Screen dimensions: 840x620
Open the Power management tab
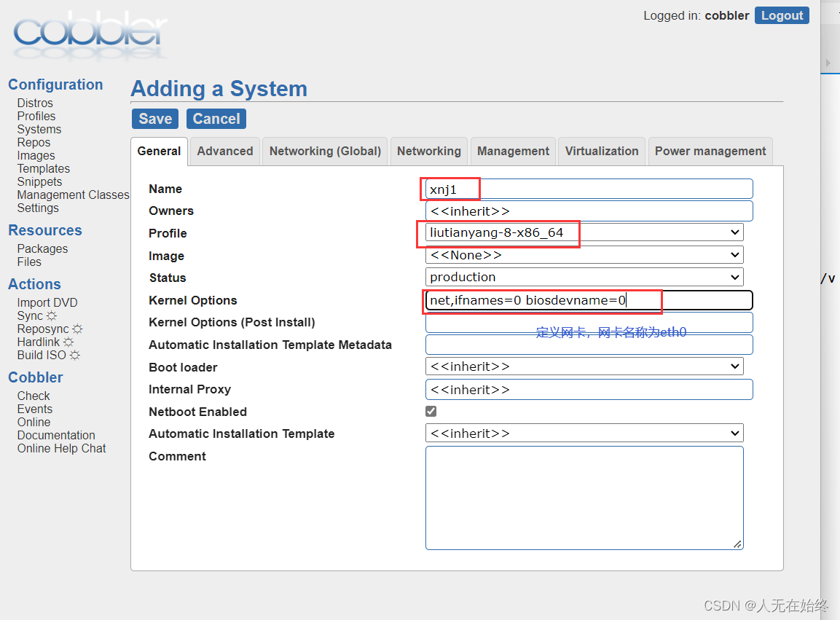coord(710,151)
